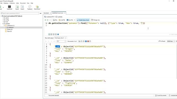Click the red square icon in the results toolbar
Screen dimensions: 177x99
click(88, 41)
